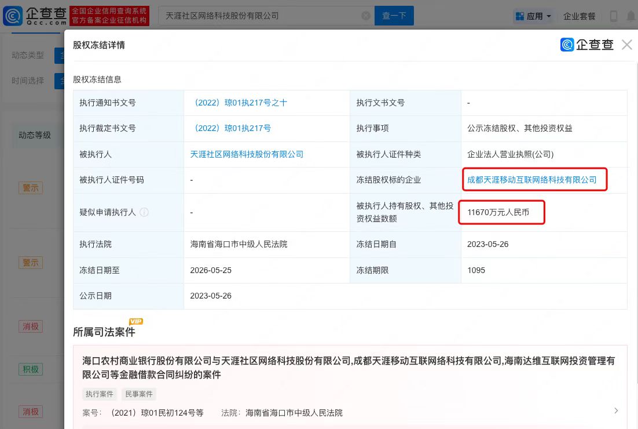
Task: Select the freeze period value 1095
Action: coord(476,270)
